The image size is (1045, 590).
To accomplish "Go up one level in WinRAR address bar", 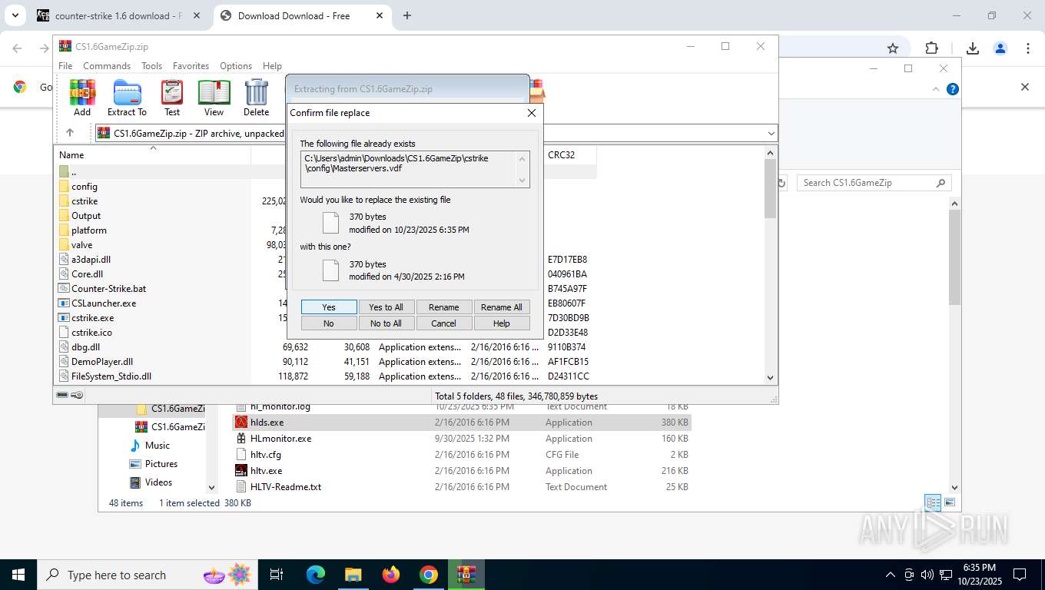I will click(x=70, y=133).
